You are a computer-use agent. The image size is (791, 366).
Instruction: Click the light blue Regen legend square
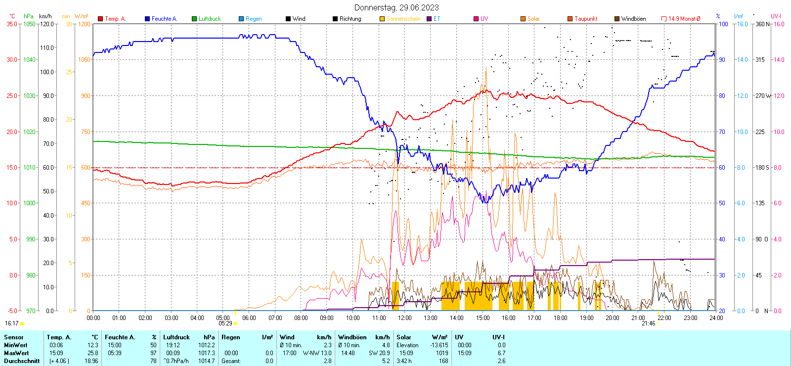(241, 19)
